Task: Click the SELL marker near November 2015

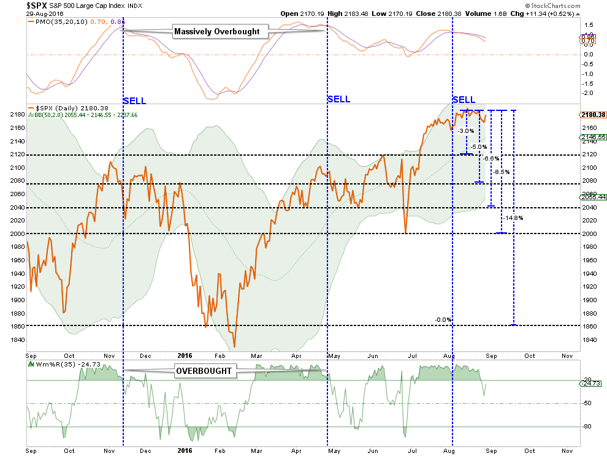Action: click(x=135, y=100)
